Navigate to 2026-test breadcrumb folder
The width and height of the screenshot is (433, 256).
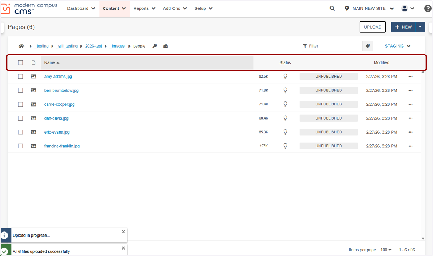point(93,46)
